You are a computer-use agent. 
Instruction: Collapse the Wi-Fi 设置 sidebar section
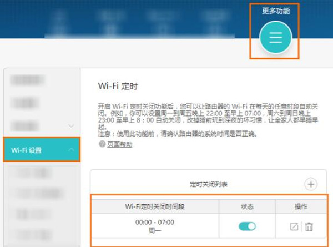[71, 150]
